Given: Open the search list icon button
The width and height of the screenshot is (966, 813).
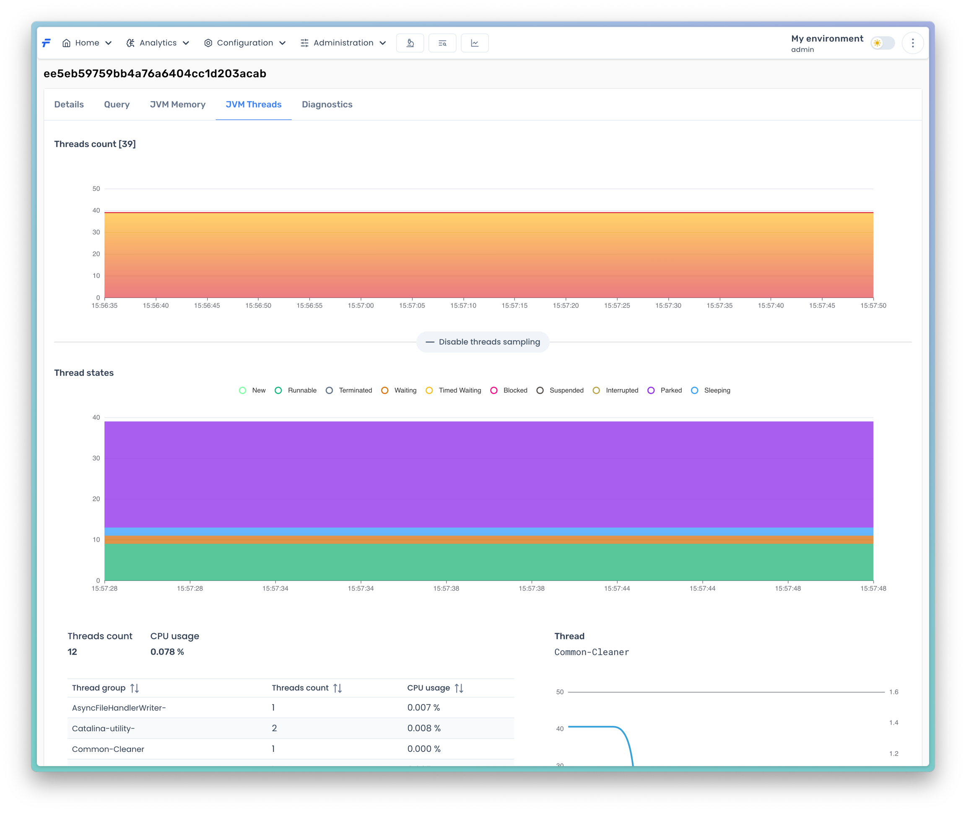Looking at the screenshot, I should 442,43.
